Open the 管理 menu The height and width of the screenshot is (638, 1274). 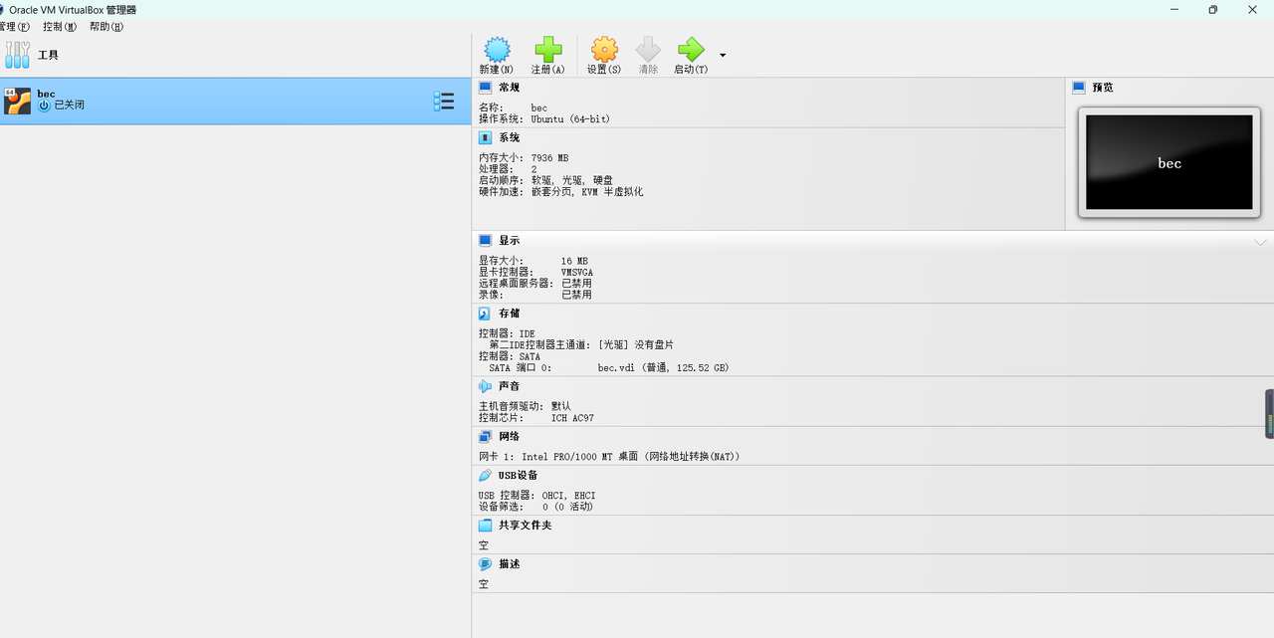pyautogui.click(x=14, y=27)
